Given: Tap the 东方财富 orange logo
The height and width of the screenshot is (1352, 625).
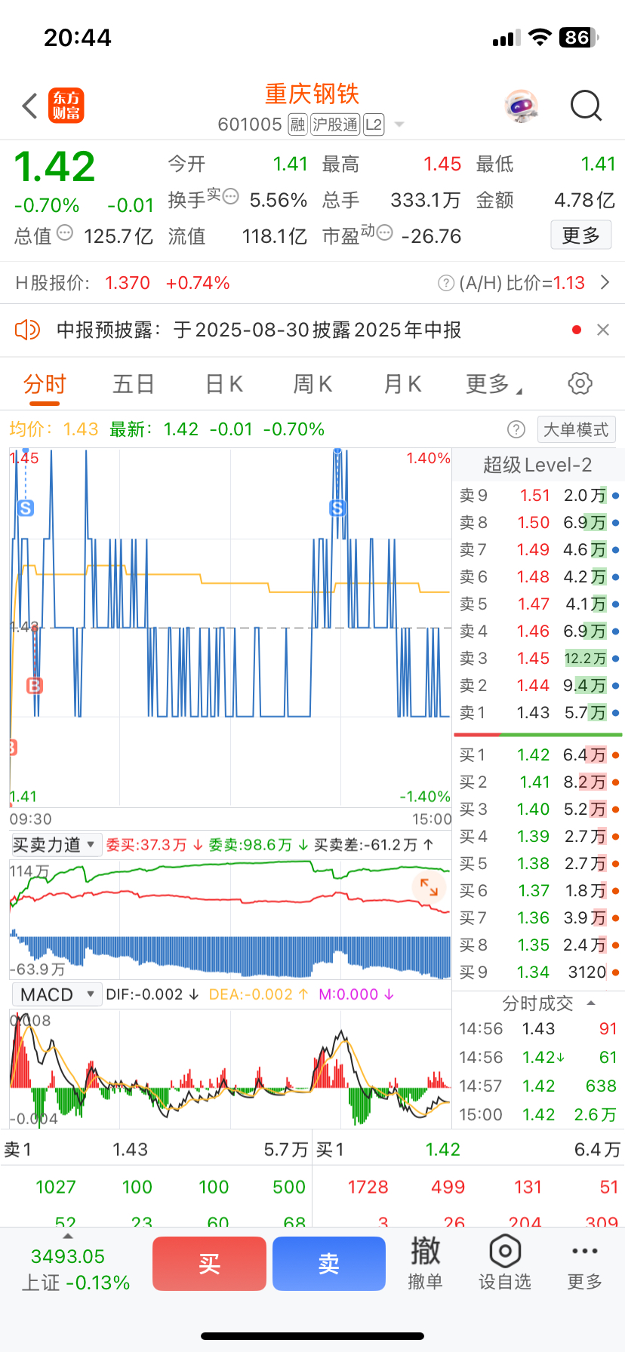Looking at the screenshot, I should coord(66,106).
